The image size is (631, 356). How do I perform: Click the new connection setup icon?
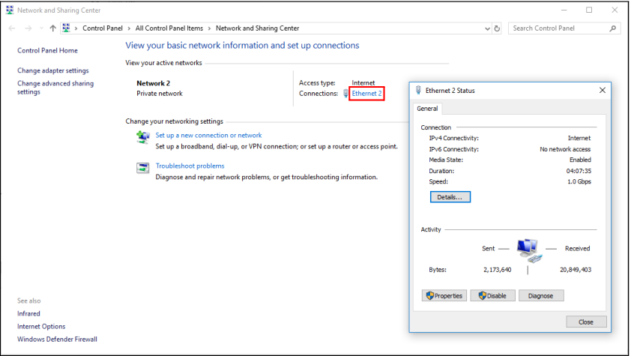pos(142,137)
